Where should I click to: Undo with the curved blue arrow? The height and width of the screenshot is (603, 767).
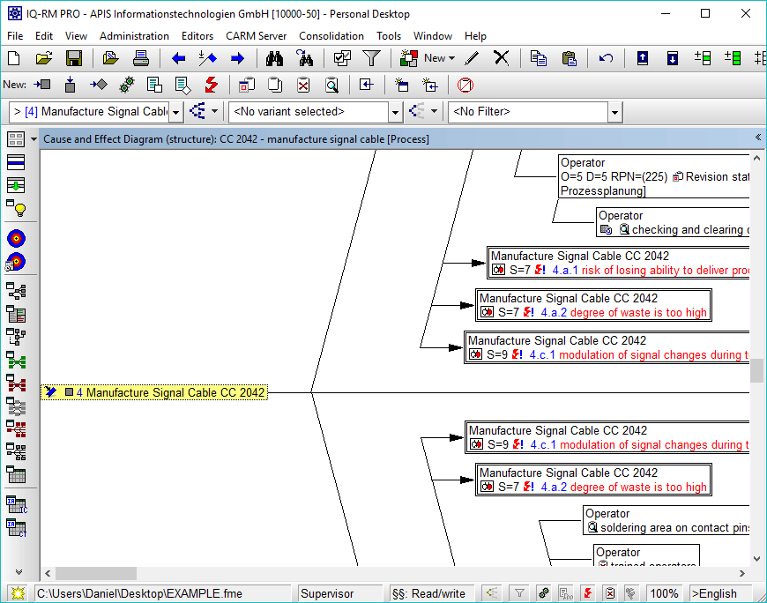pos(606,59)
